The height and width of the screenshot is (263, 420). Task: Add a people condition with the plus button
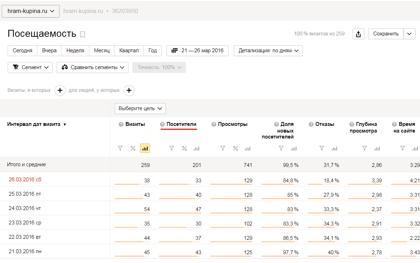(x=129, y=90)
